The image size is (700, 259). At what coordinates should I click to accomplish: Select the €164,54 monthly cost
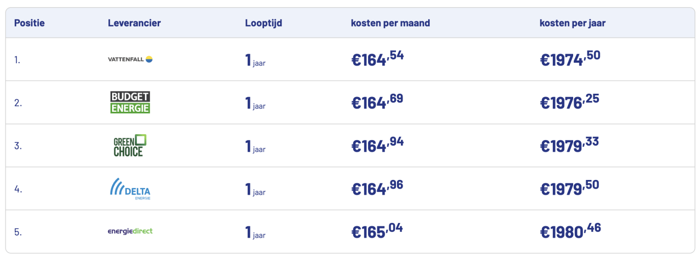[x=377, y=59]
